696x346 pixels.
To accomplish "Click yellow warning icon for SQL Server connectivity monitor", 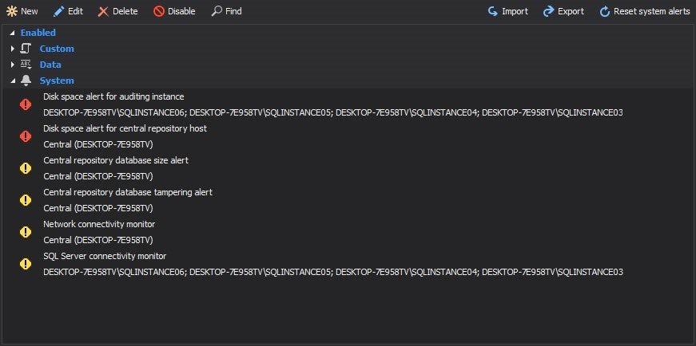I will [x=26, y=264].
